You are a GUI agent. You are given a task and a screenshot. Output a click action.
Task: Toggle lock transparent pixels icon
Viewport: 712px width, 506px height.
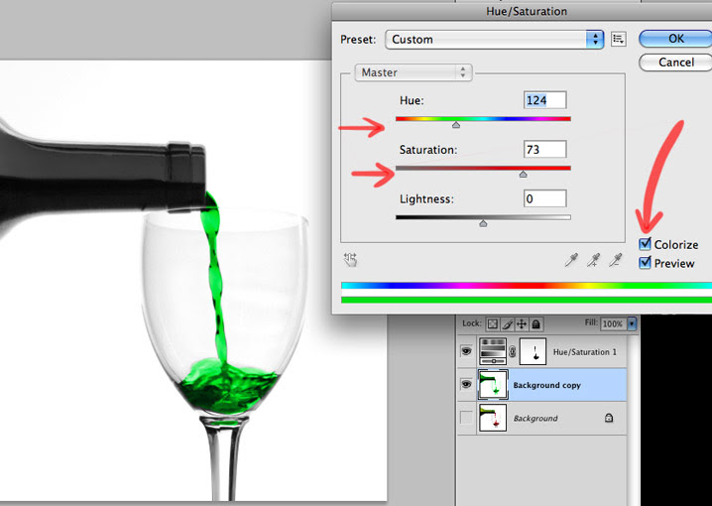[492, 323]
